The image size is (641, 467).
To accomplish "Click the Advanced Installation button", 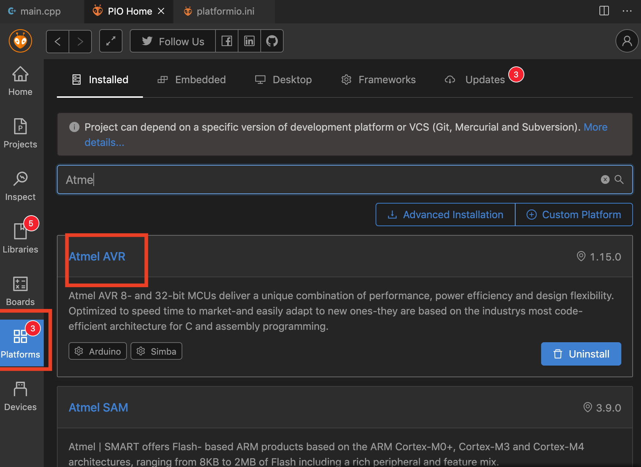I will (445, 215).
